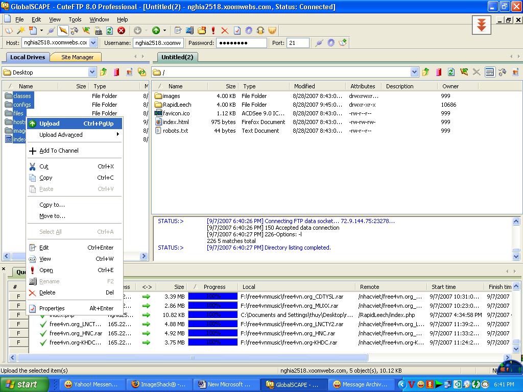Click the red exclamation Execute icon in toolbar
523x392 pixels.
[x=213, y=31]
